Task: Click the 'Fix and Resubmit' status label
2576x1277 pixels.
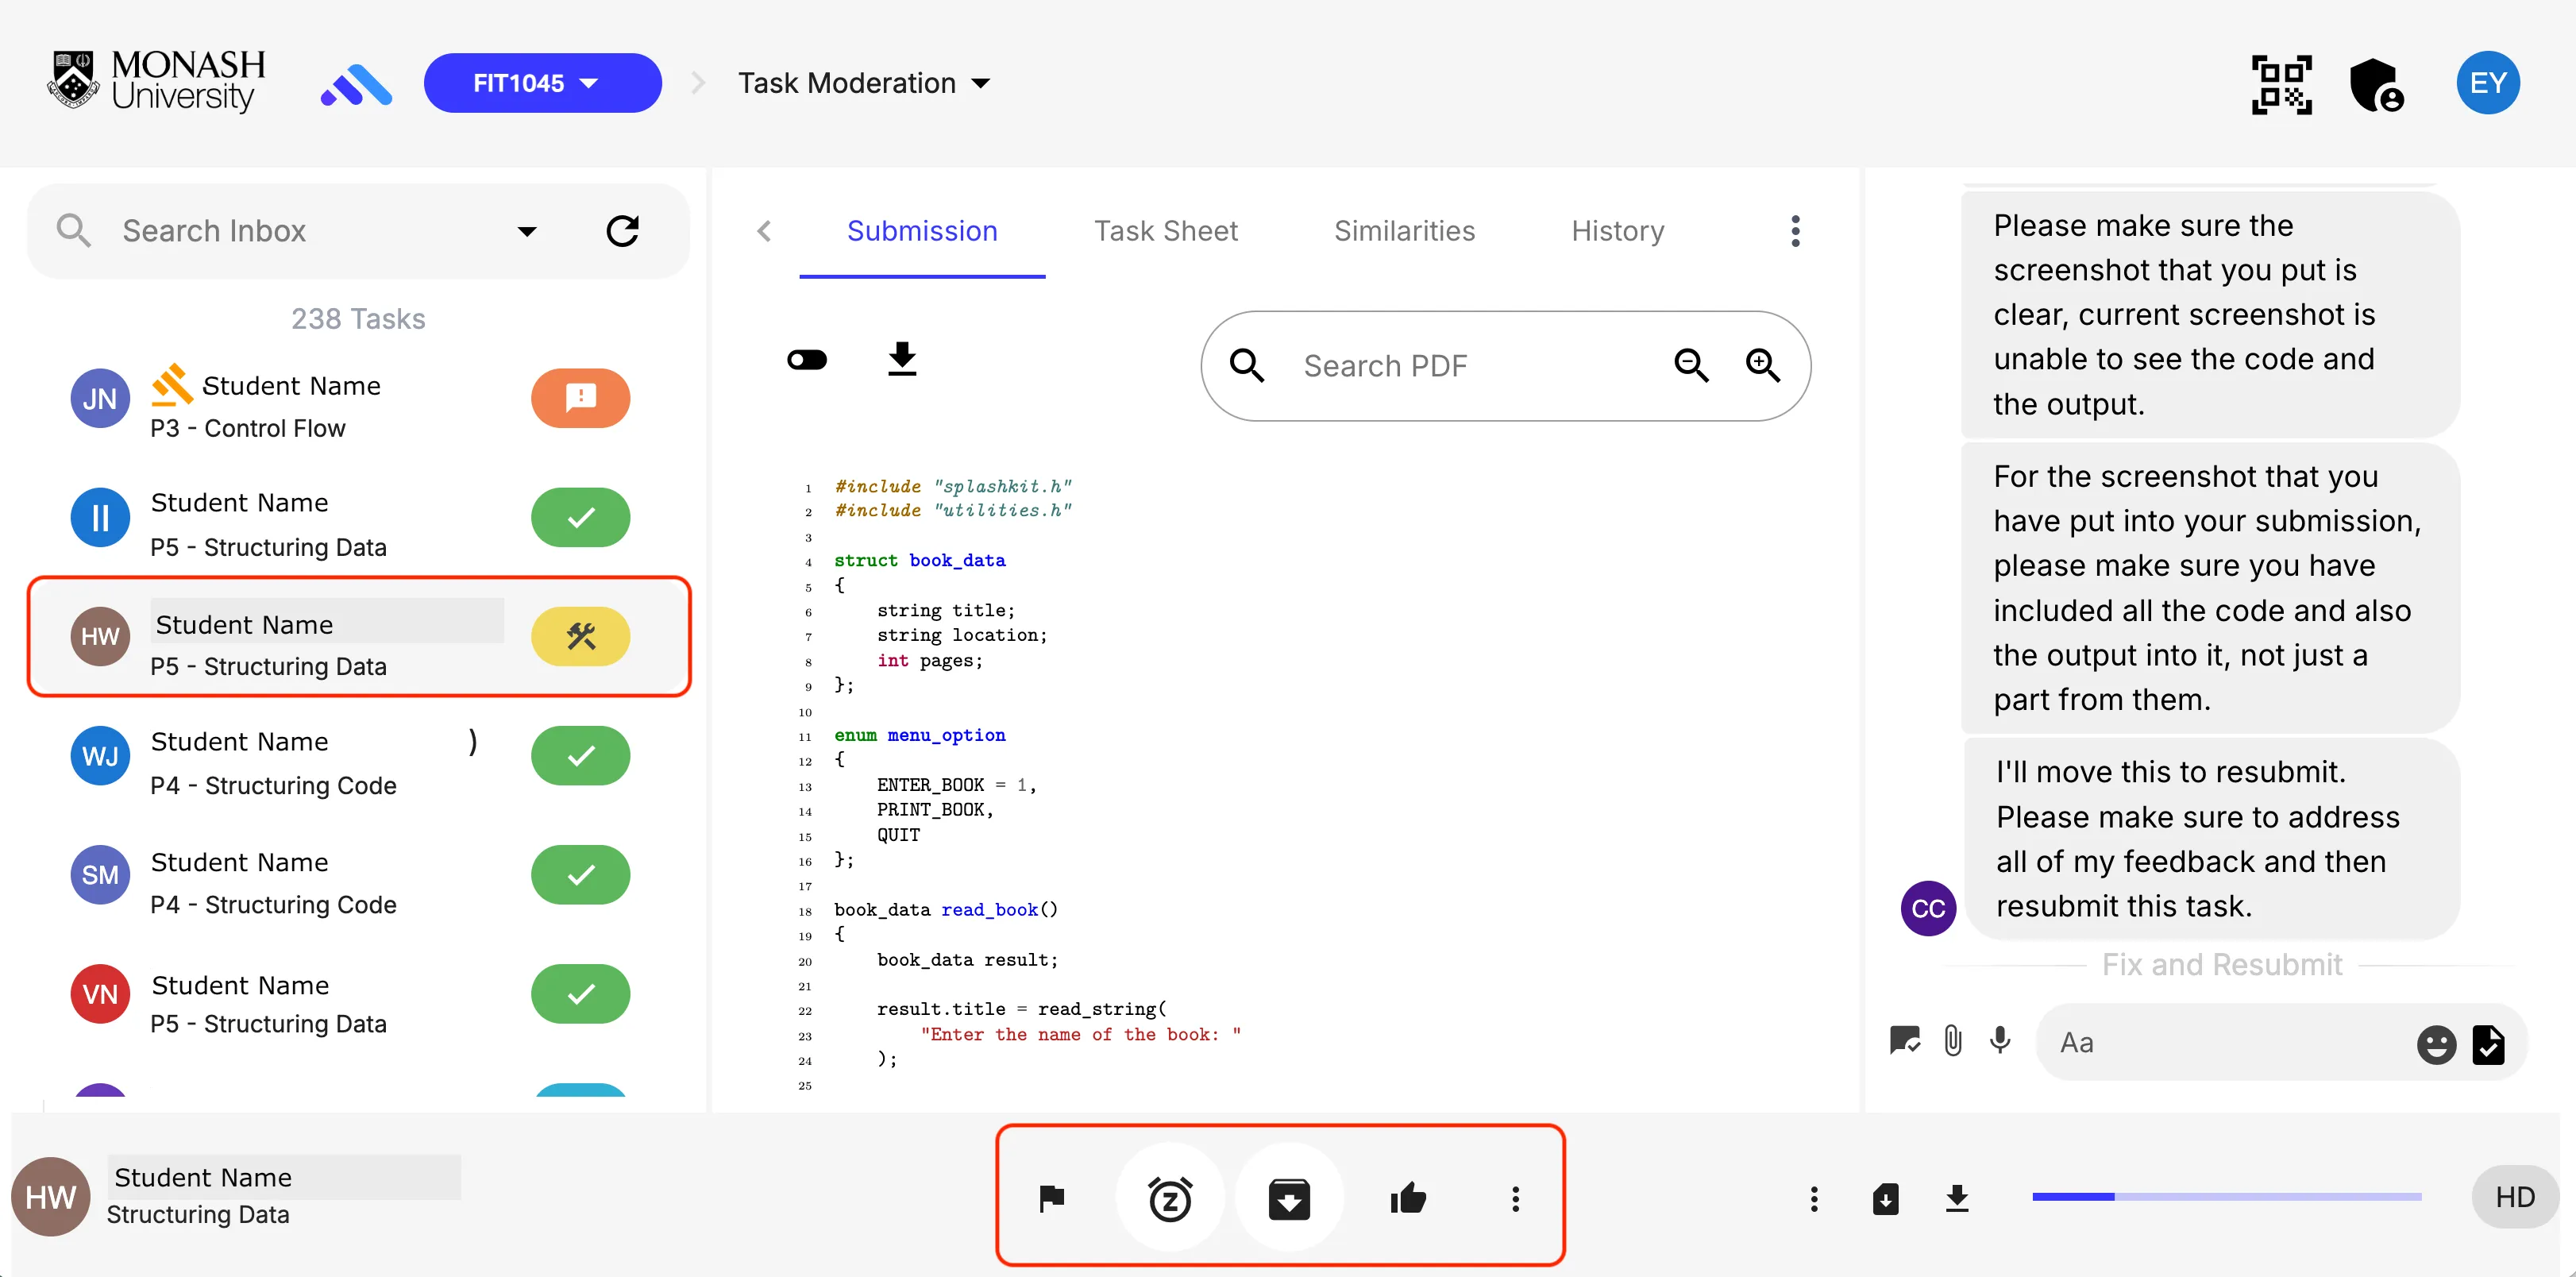Action: click(2221, 964)
